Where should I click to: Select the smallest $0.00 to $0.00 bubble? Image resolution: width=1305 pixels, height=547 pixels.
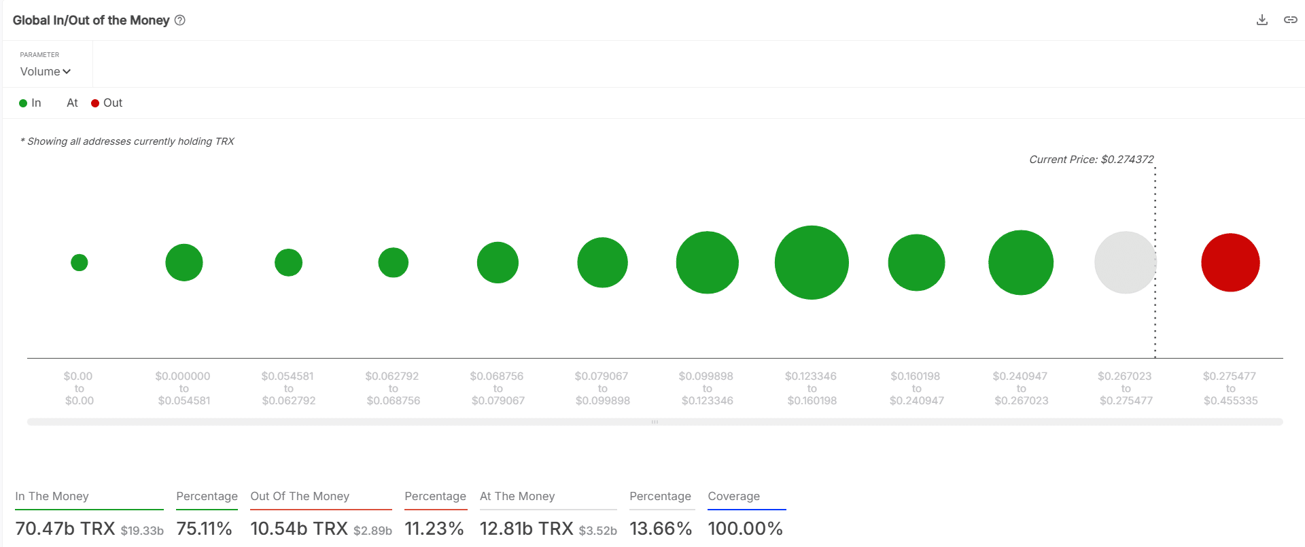pos(80,262)
